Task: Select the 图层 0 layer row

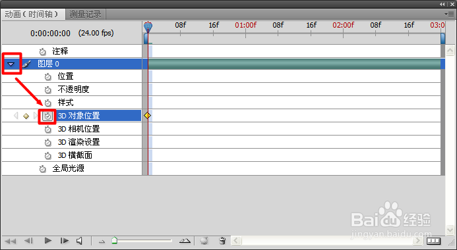Action: pos(72,64)
